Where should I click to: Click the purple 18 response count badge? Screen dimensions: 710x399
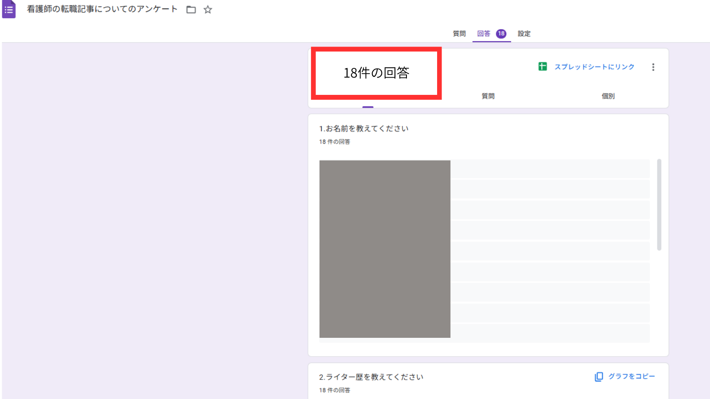coord(501,34)
